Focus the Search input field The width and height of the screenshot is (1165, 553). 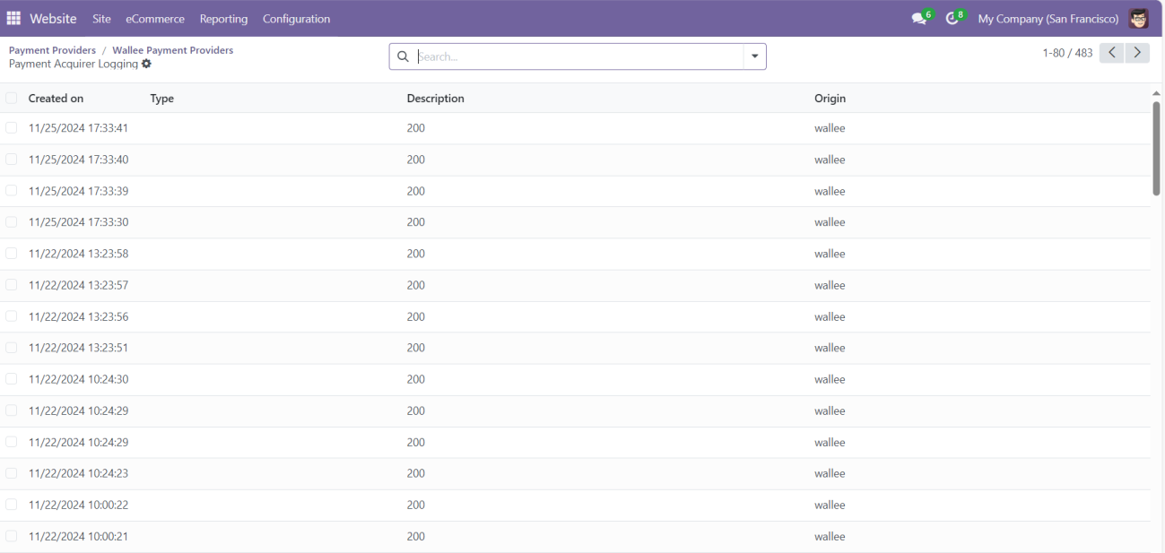tap(574, 56)
